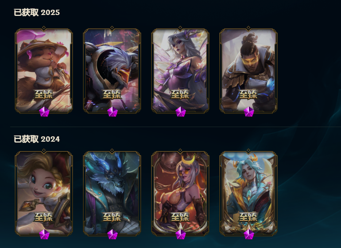Click the purple gem below the bird-helmet armored skin

click(x=112, y=112)
